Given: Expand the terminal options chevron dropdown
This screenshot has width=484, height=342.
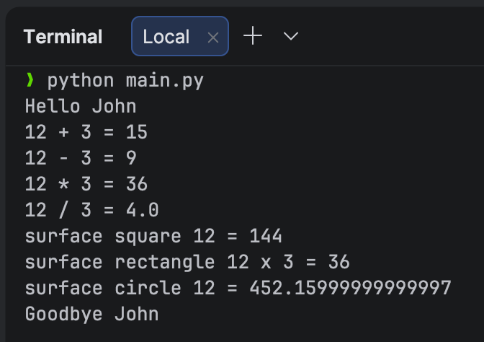Looking at the screenshot, I should [x=291, y=36].
